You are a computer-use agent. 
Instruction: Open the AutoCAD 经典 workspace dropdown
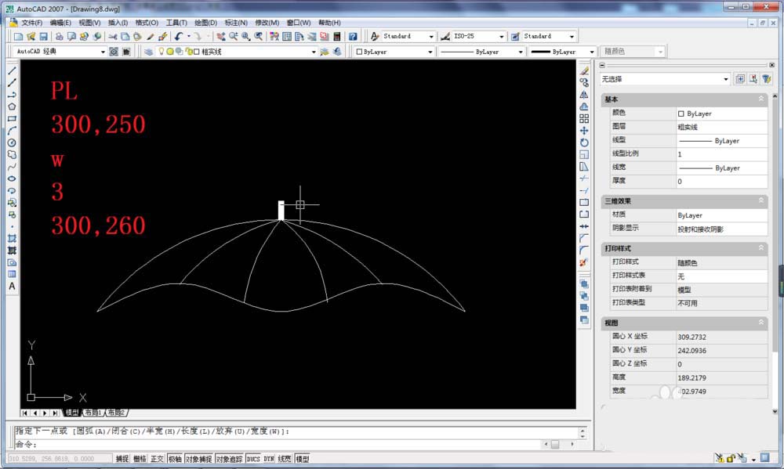click(103, 52)
